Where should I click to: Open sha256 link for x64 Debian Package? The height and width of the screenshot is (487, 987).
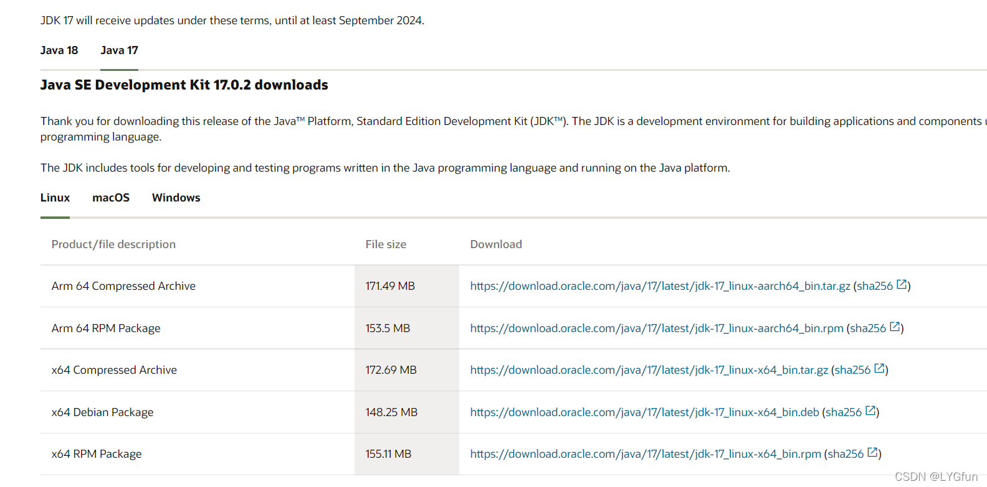point(844,412)
